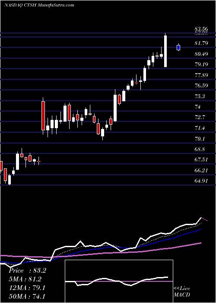
Task: Click the 68.8 price axis label
Action: tap(200, 149)
